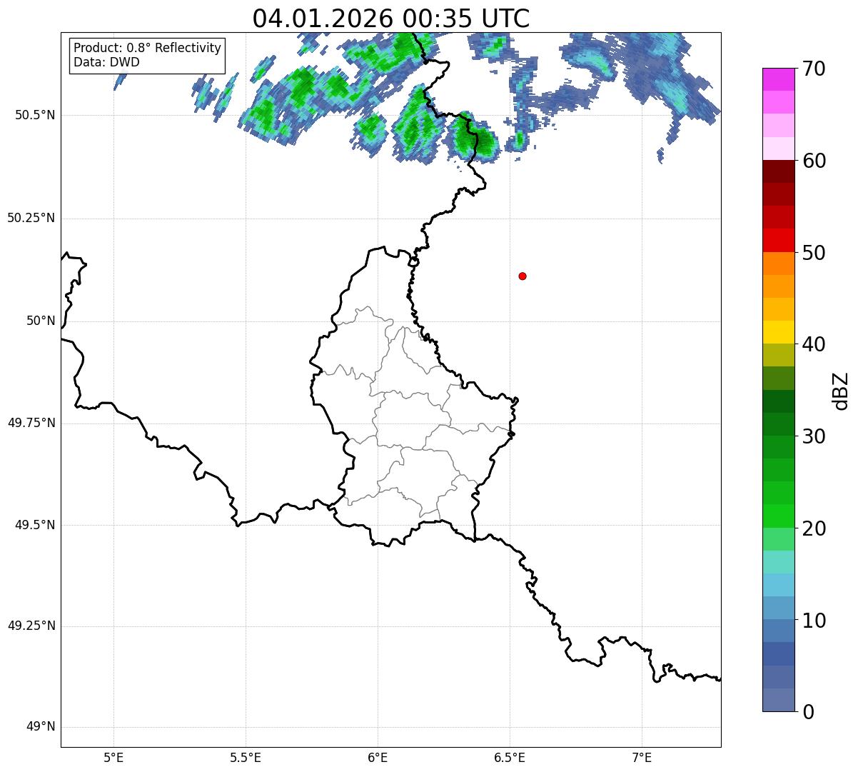This screenshot has height=772, width=858.
Task: Click colorbar tick label 0
Action: (809, 712)
